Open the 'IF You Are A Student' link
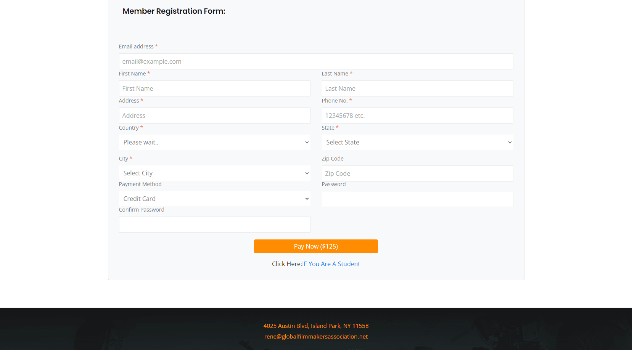Image resolution: width=632 pixels, height=350 pixels. [x=331, y=264]
